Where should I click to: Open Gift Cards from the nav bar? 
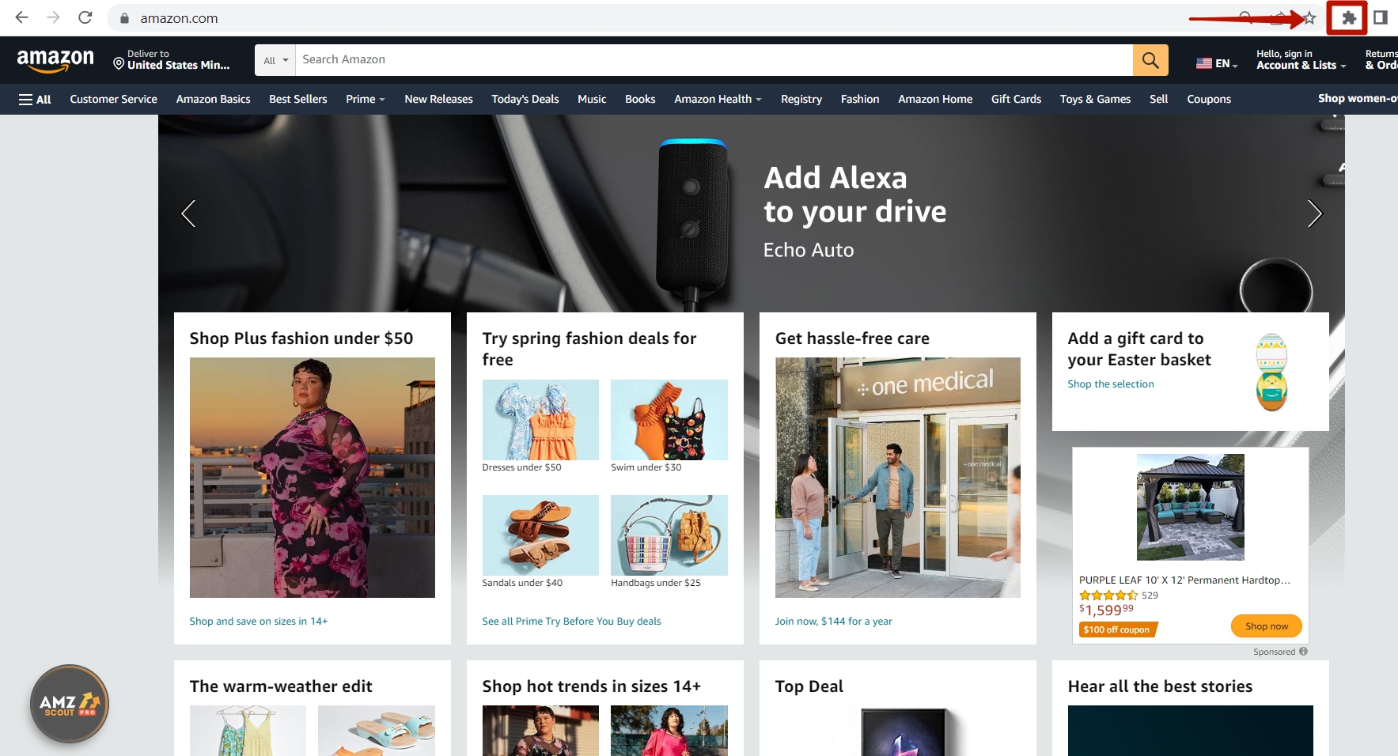(x=1016, y=99)
